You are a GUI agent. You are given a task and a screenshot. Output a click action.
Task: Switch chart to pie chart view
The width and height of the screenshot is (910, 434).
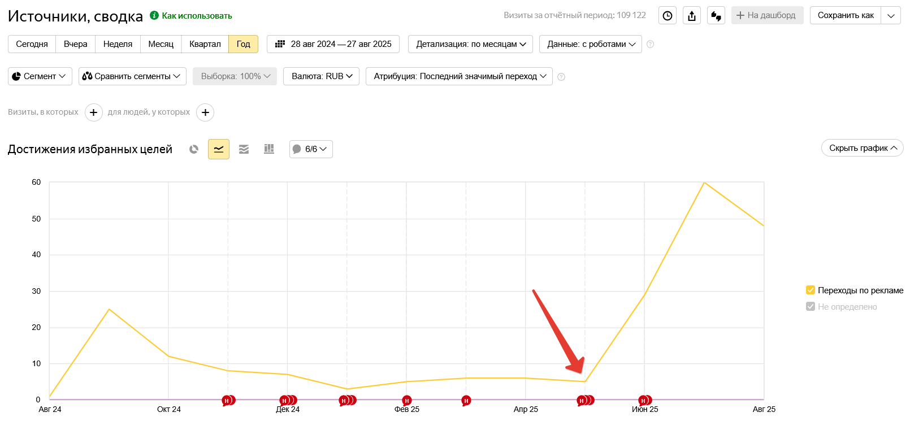[x=194, y=149]
